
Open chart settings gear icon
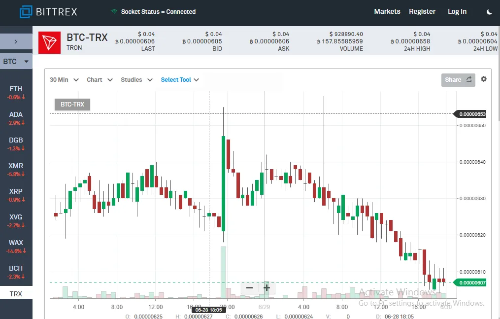tap(484, 79)
